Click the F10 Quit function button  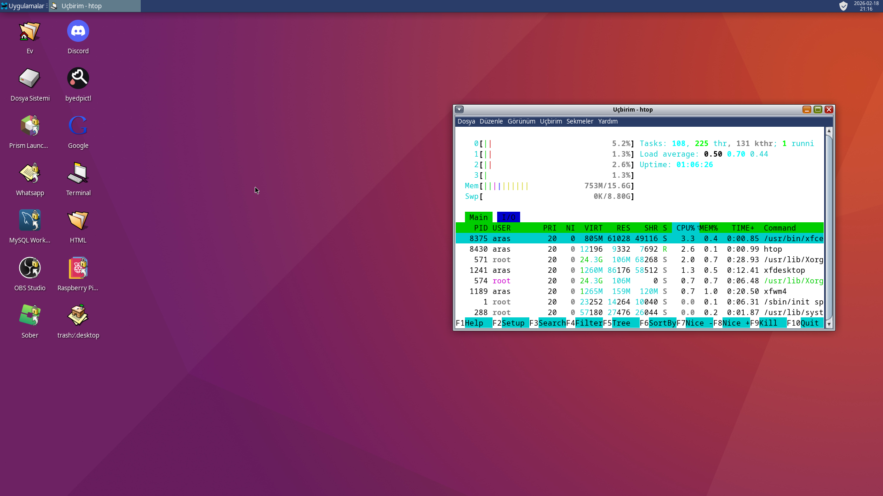809,323
